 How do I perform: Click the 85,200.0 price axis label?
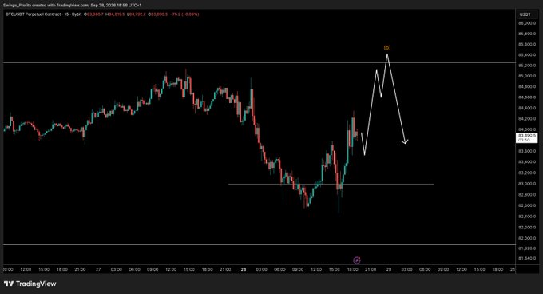point(527,65)
